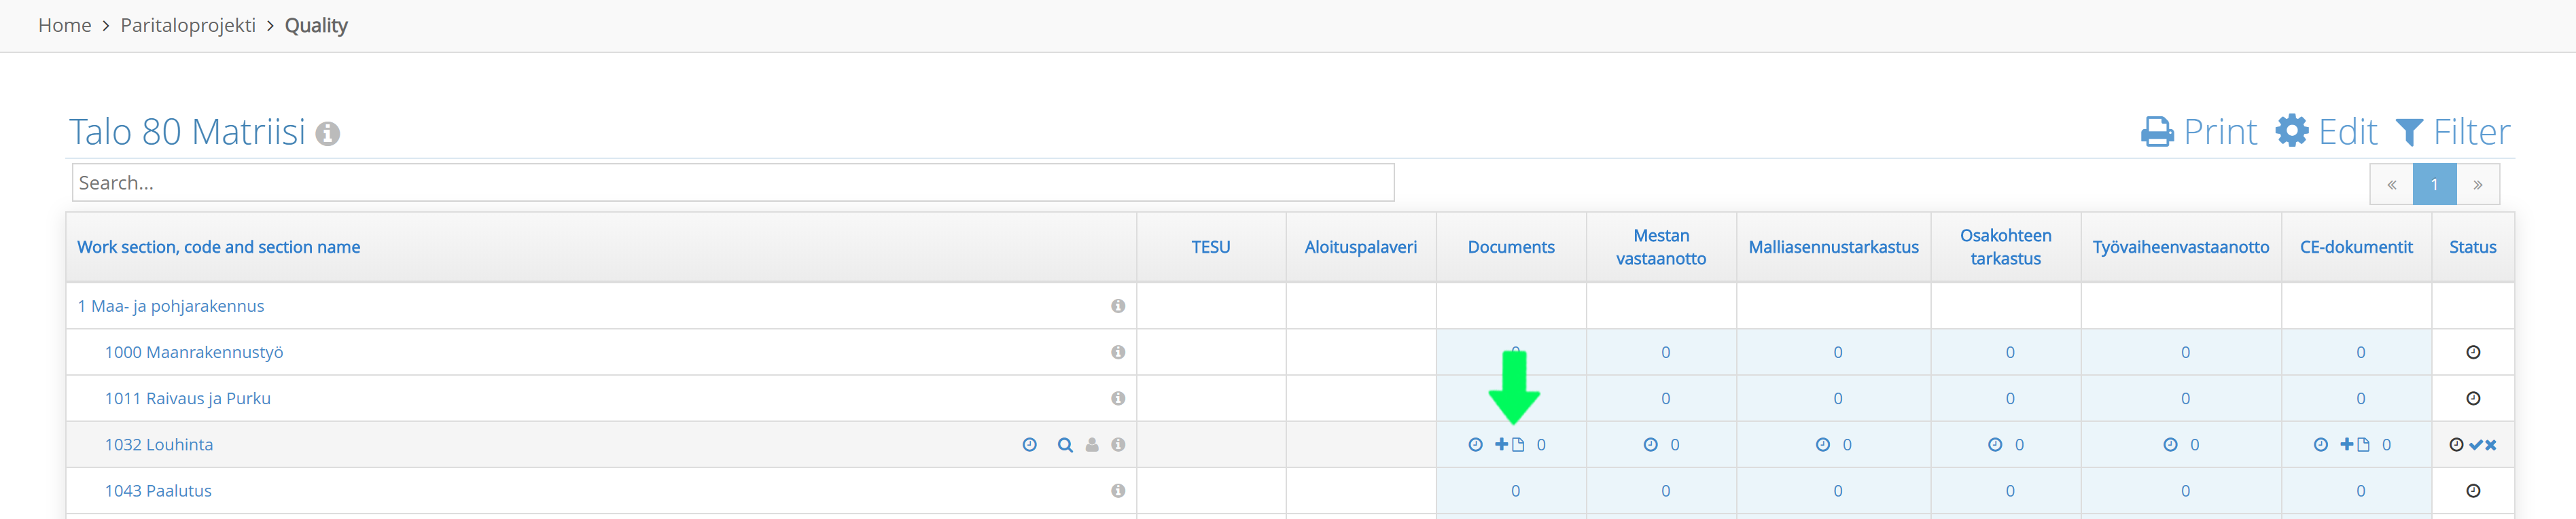Click 0 in Paalutus Documents cell
The width and height of the screenshot is (2576, 519).
pyautogui.click(x=1515, y=491)
